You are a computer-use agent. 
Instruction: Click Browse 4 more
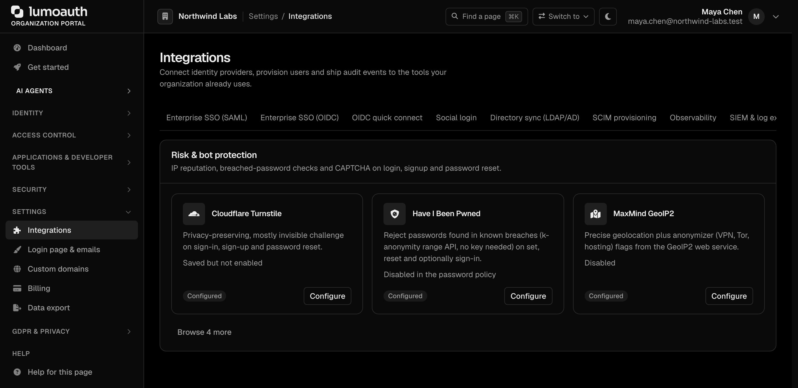click(204, 332)
